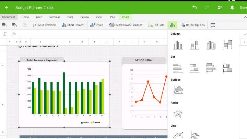Switch to the Formulas tab

coord(54,17)
